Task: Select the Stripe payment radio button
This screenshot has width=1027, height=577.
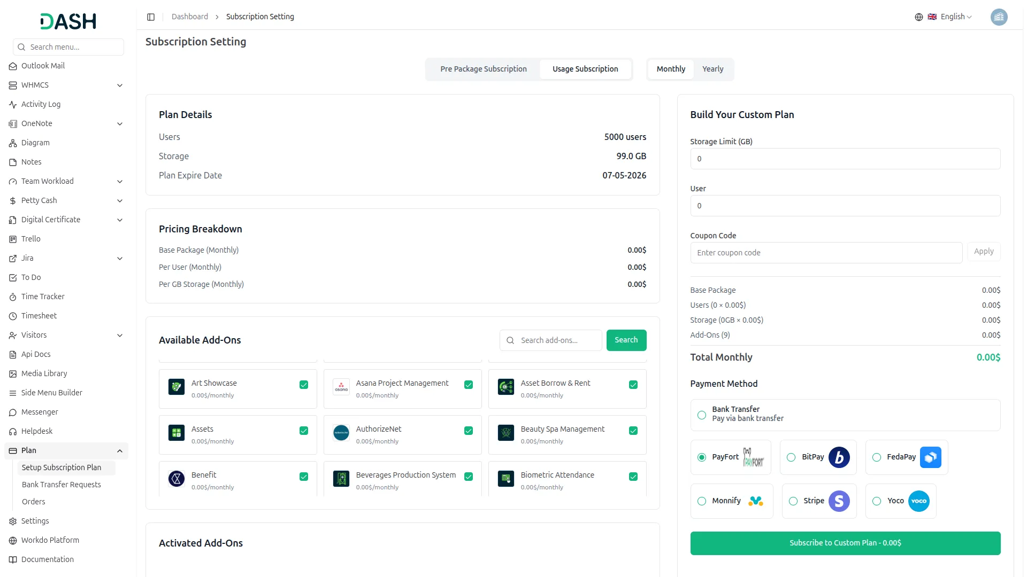Action: tap(793, 501)
